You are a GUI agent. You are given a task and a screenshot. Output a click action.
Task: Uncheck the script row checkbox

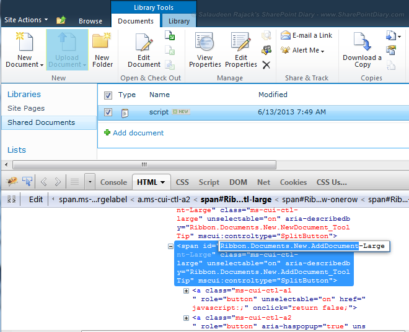tap(108, 113)
